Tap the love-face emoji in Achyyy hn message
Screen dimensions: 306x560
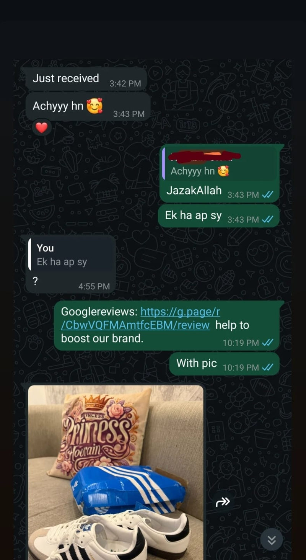94,106
